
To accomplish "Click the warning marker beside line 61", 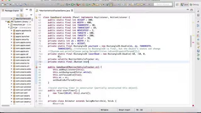I will pyautogui.click(x=36, y=17).
